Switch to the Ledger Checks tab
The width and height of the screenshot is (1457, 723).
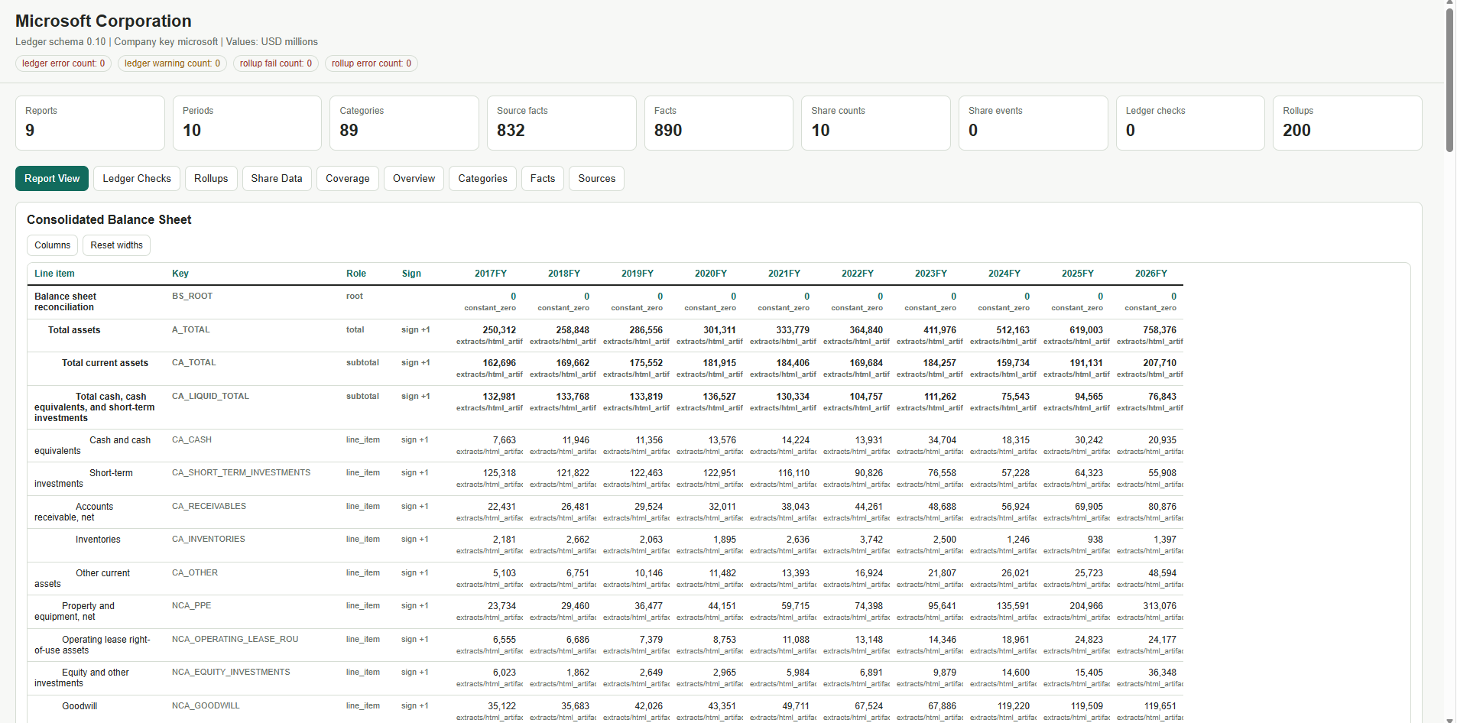point(137,178)
